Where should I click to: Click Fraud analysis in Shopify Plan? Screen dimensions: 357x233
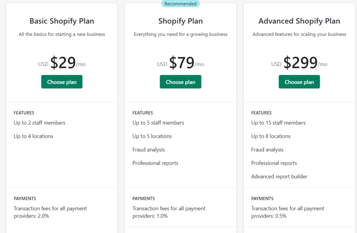pyautogui.click(x=149, y=150)
